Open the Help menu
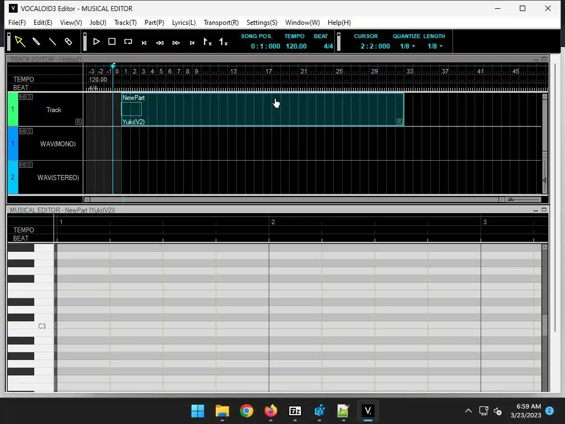The image size is (565, 424). (x=339, y=22)
